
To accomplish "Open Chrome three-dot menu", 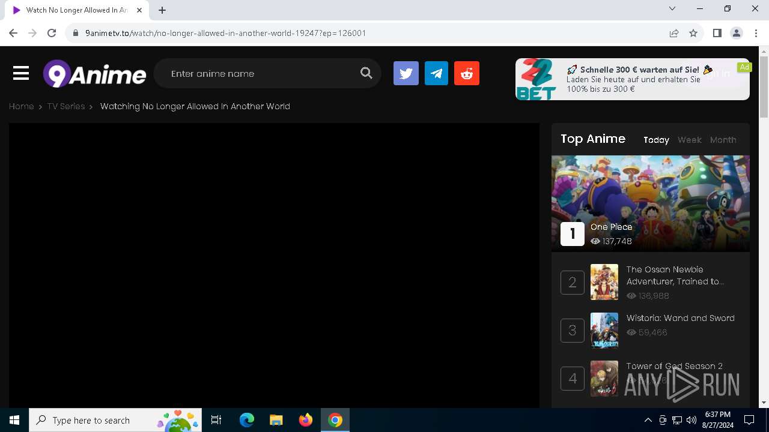I will tap(756, 33).
